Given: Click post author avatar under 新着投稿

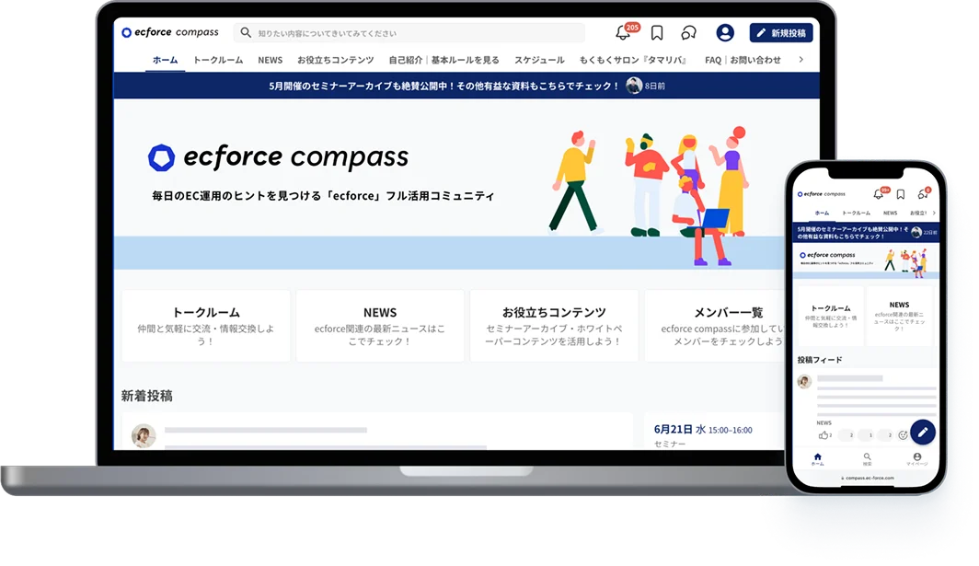Looking at the screenshot, I should [x=143, y=436].
